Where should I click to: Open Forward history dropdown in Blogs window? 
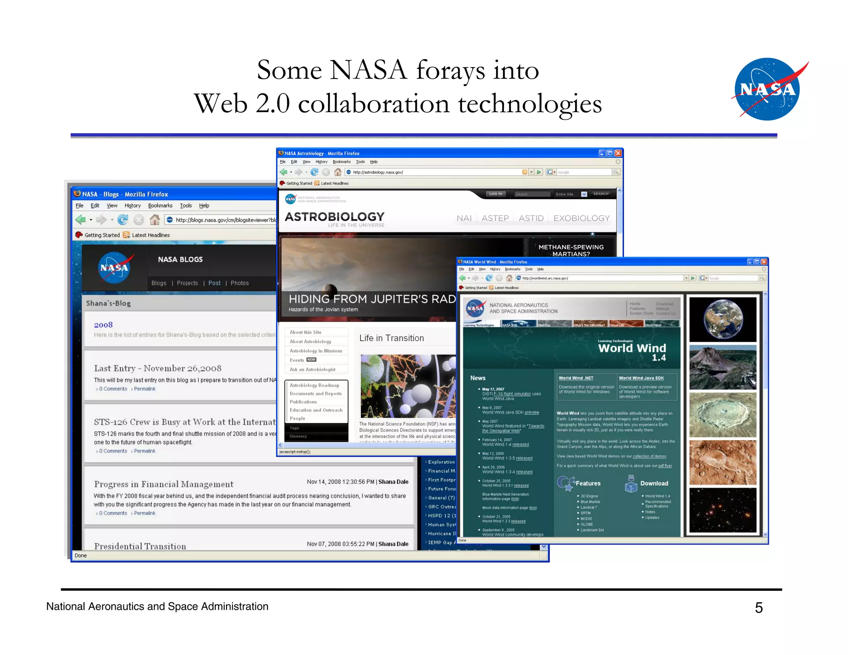112,220
